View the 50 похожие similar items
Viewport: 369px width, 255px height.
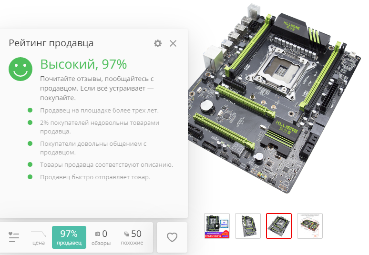click(132, 237)
